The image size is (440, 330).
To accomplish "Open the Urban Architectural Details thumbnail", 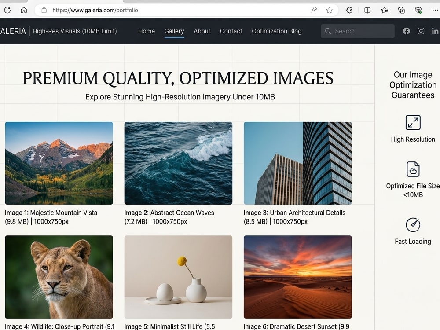I will tap(298, 163).
